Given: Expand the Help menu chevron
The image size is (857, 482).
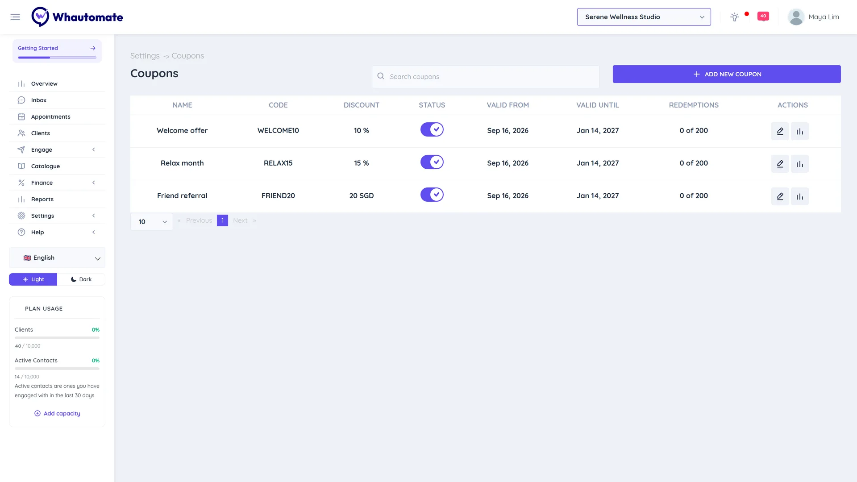Looking at the screenshot, I should [93, 233].
